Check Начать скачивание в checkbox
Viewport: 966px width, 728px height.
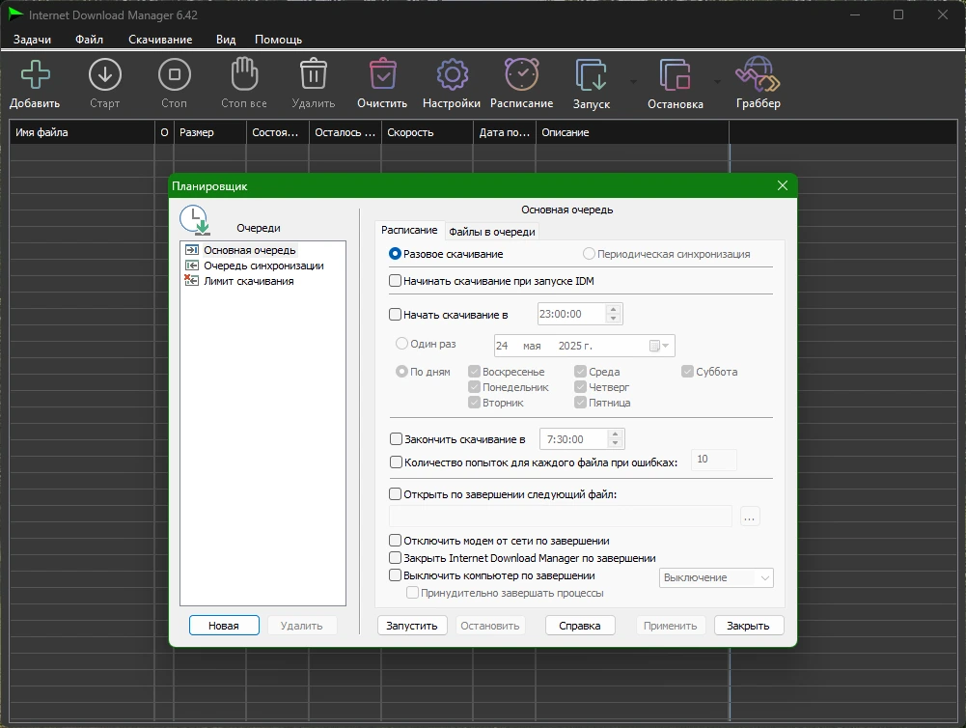[x=395, y=315]
